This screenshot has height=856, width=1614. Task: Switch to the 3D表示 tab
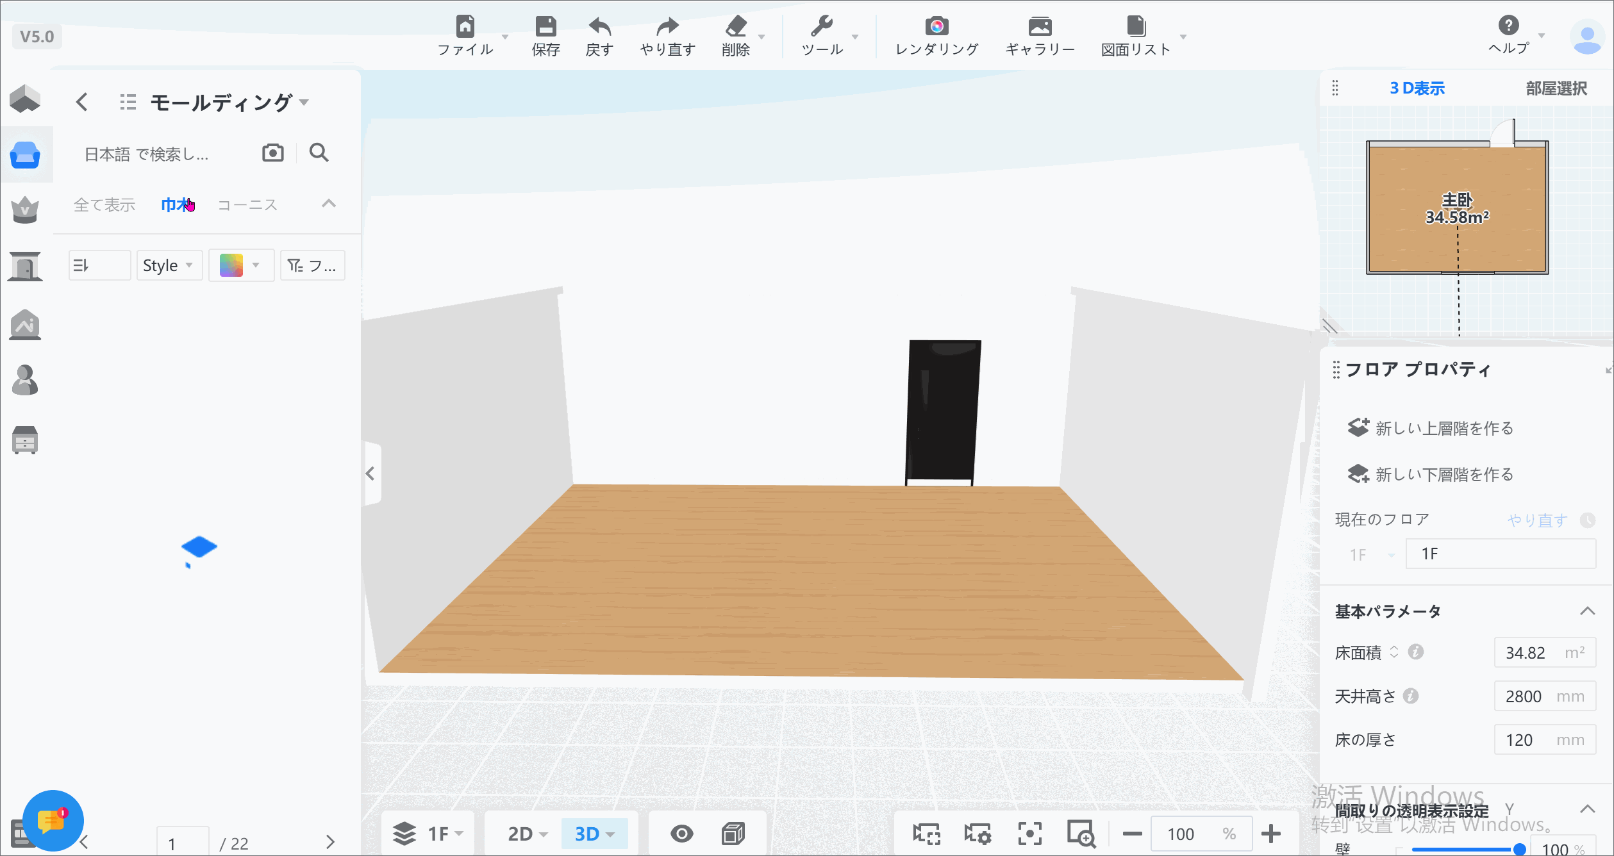[1417, 88]
